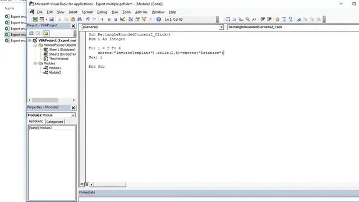359x202 pixels.
Task: Switch to Excel with View Microsoft Excel icon
Action: [x=35, y=20]
